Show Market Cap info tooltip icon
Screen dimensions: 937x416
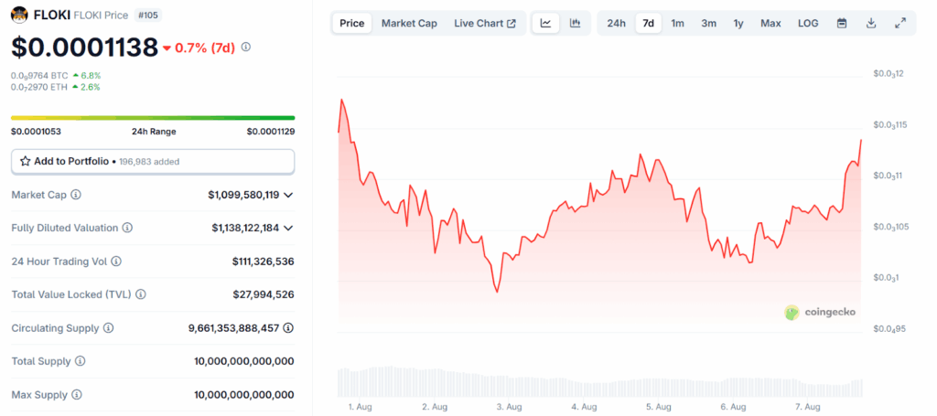click(x=76, y=195)
